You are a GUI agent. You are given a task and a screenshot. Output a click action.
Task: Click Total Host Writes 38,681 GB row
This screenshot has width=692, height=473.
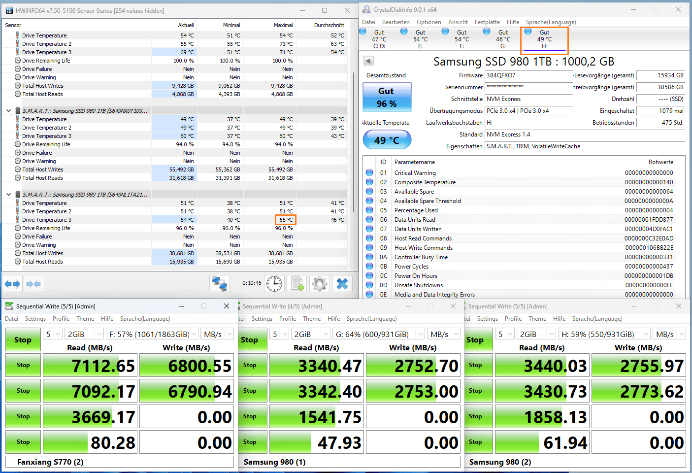coord(175,253)
